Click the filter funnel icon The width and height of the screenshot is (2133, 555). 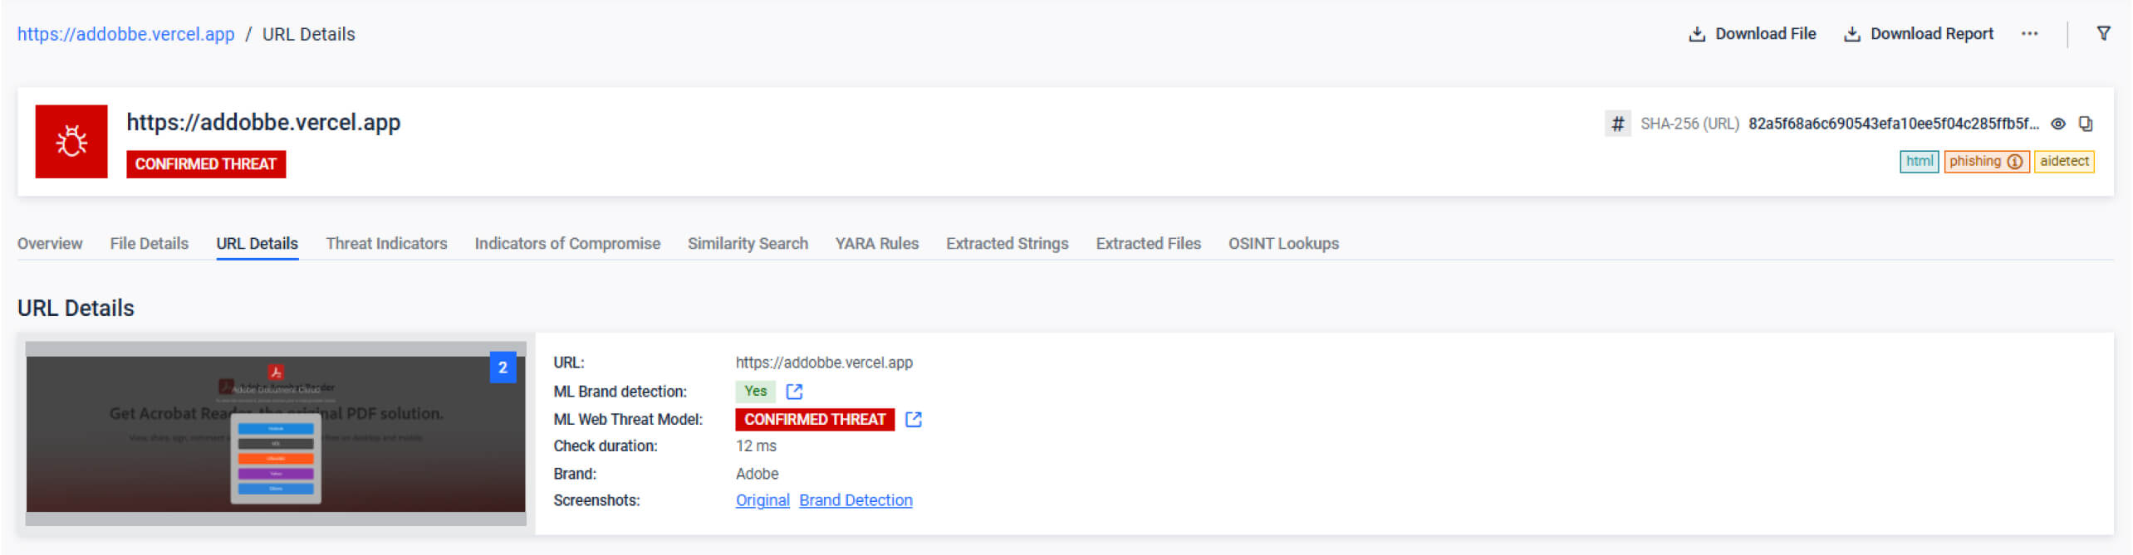(2103, 34)
